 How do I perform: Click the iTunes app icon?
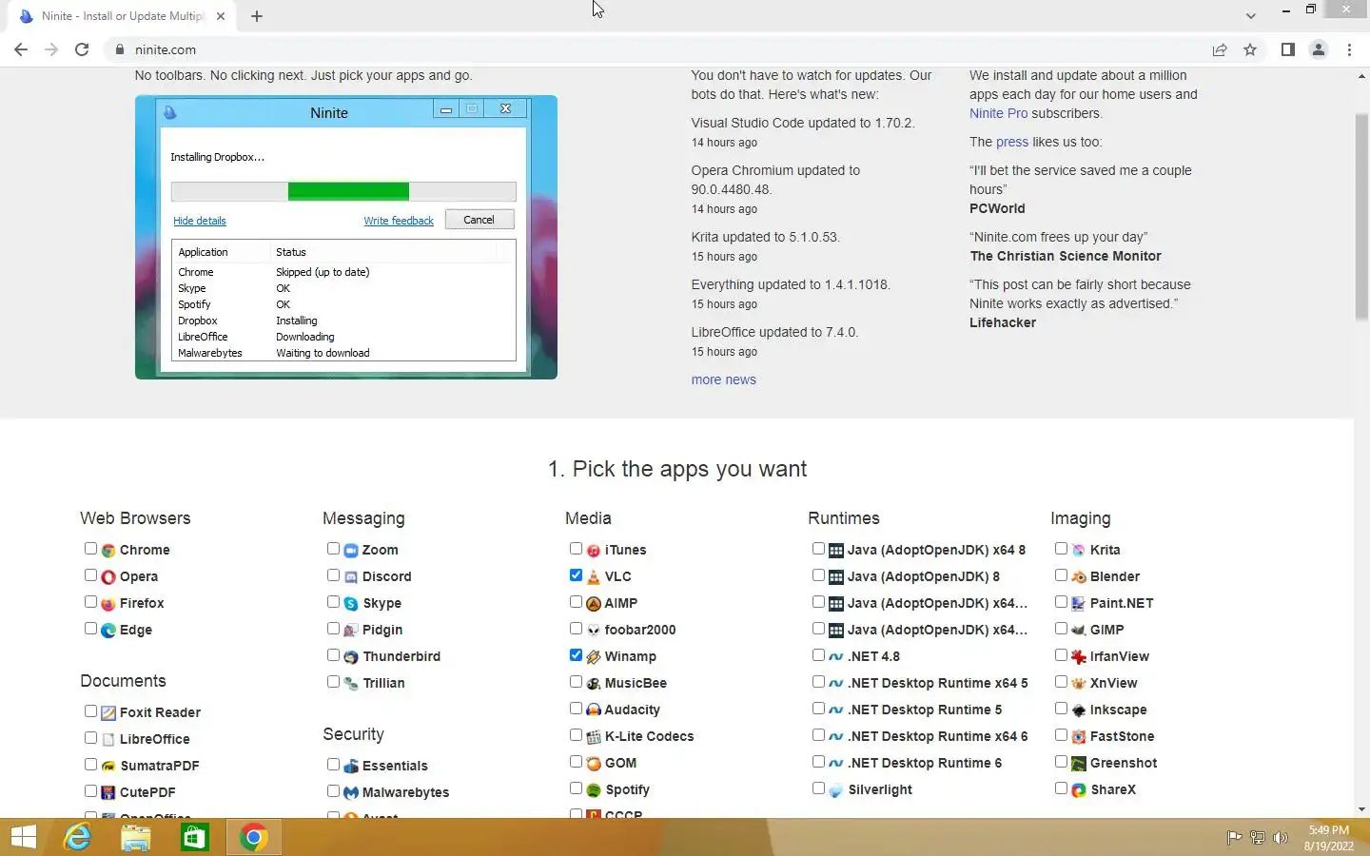(x=594, y=550)
